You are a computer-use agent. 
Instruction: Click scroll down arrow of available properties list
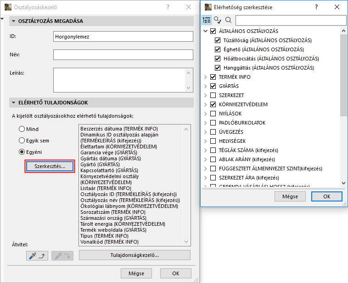pos(186,242)
